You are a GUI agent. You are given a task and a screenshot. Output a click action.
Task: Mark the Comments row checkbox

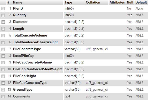tap(3, 96)
